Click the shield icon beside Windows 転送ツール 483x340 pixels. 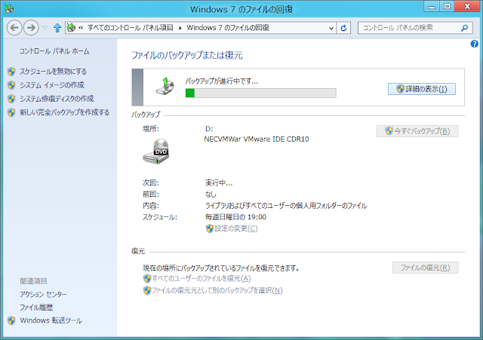(11, 320)
